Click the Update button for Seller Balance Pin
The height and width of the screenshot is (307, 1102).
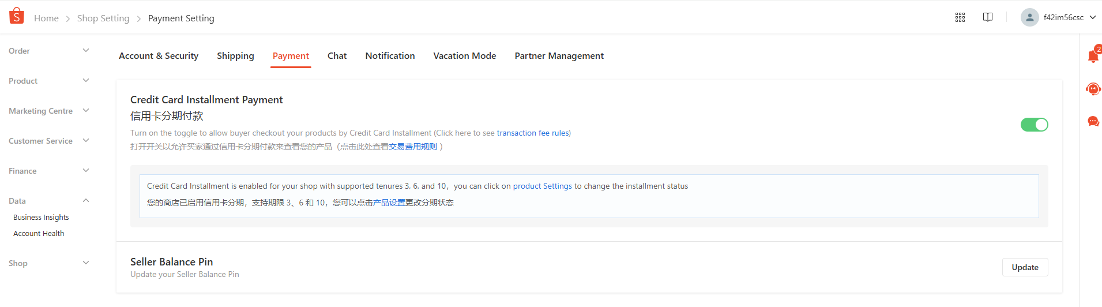[x=1025, y=267]
